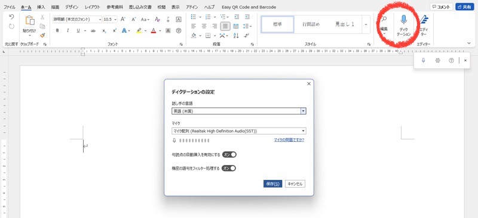The image size is (478, 218).
Task: Align text right
Action: pyautogui.click(x=215, y=26)
